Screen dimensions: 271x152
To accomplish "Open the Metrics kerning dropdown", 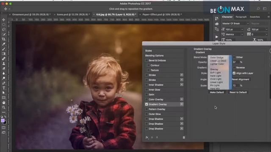I will pos(242,35).
